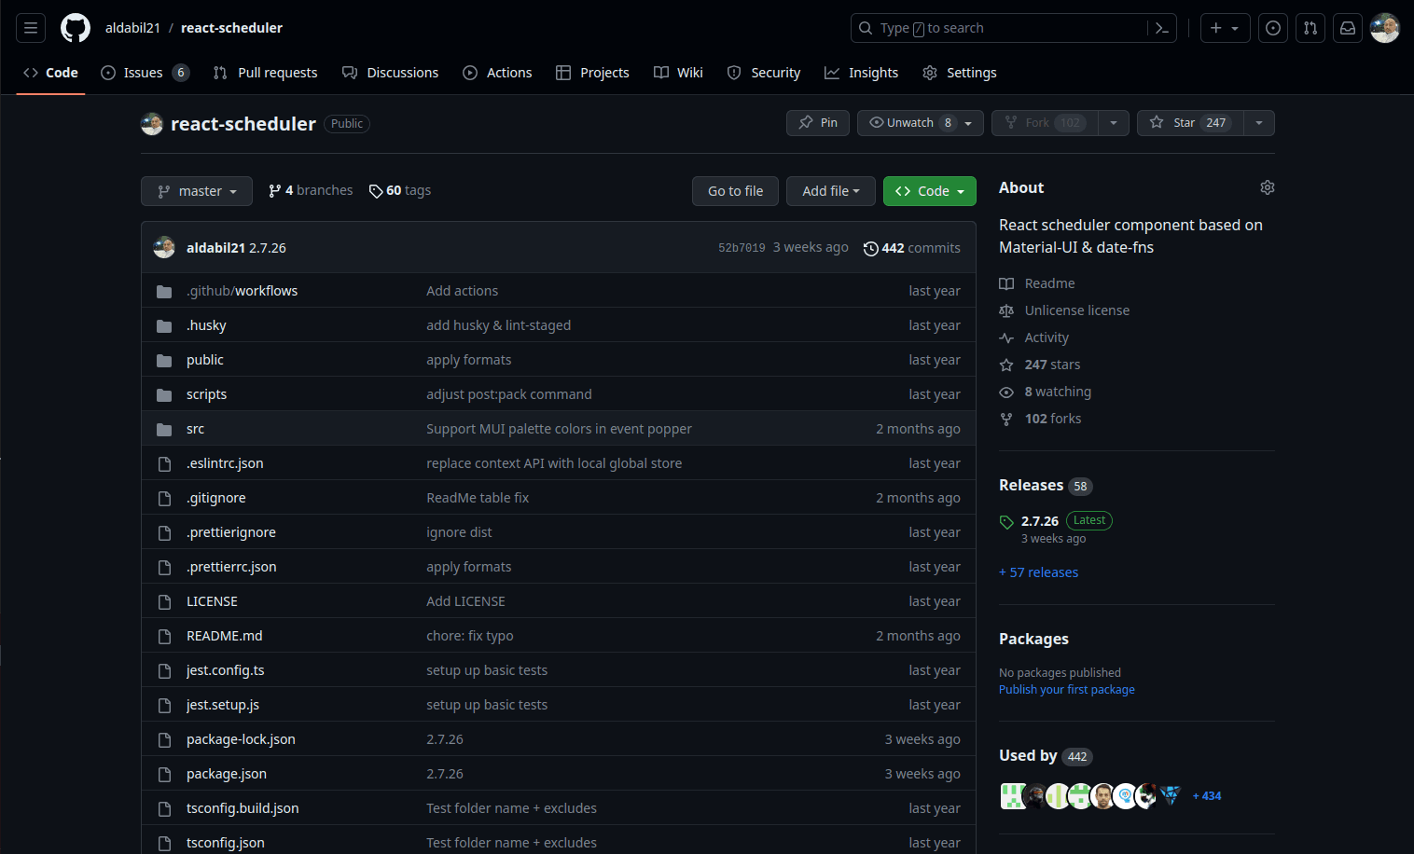The height and width of the screenshot is (854, 1414).
Task: Open the Used by dependents heading
Action: point(1046,756)
